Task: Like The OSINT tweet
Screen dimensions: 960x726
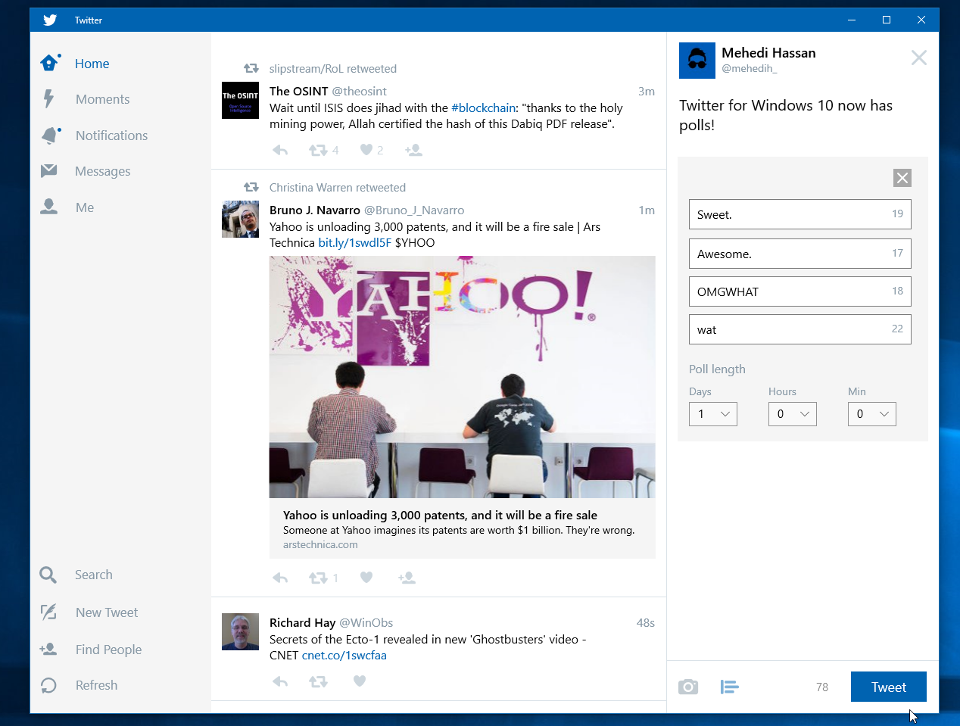Action: [x=366, y=150]
